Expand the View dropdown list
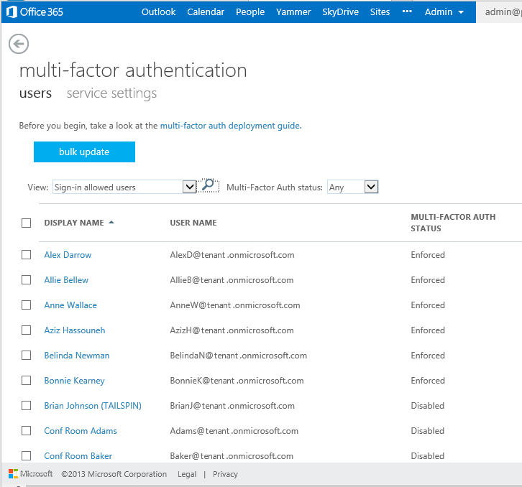The height and width of the screenshot is (487, 522). [189, 187]
